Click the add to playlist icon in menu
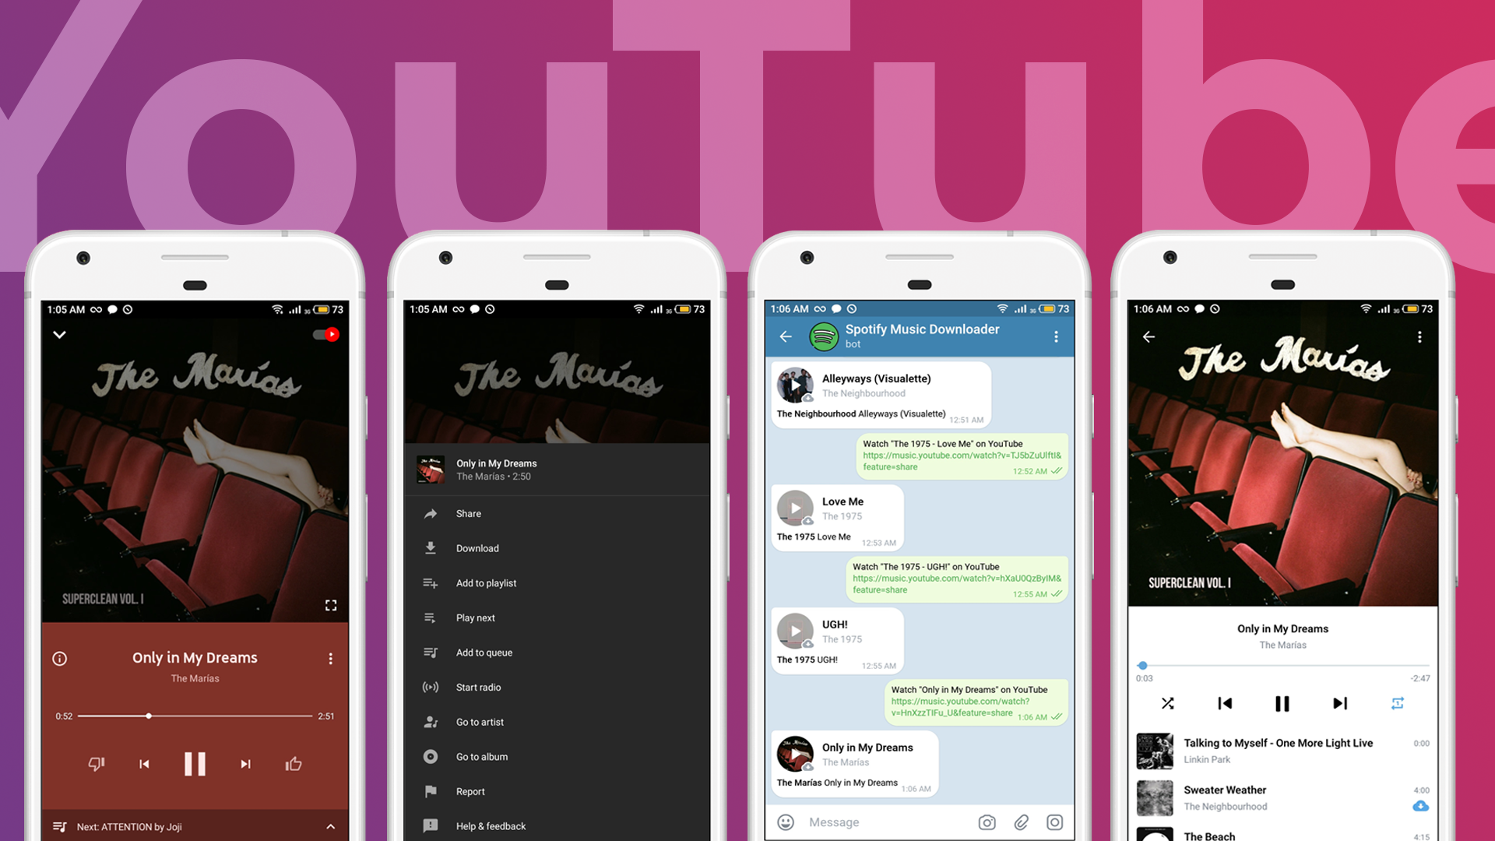The height and width of the screenshot is (841, 1495). click(431, 581)
